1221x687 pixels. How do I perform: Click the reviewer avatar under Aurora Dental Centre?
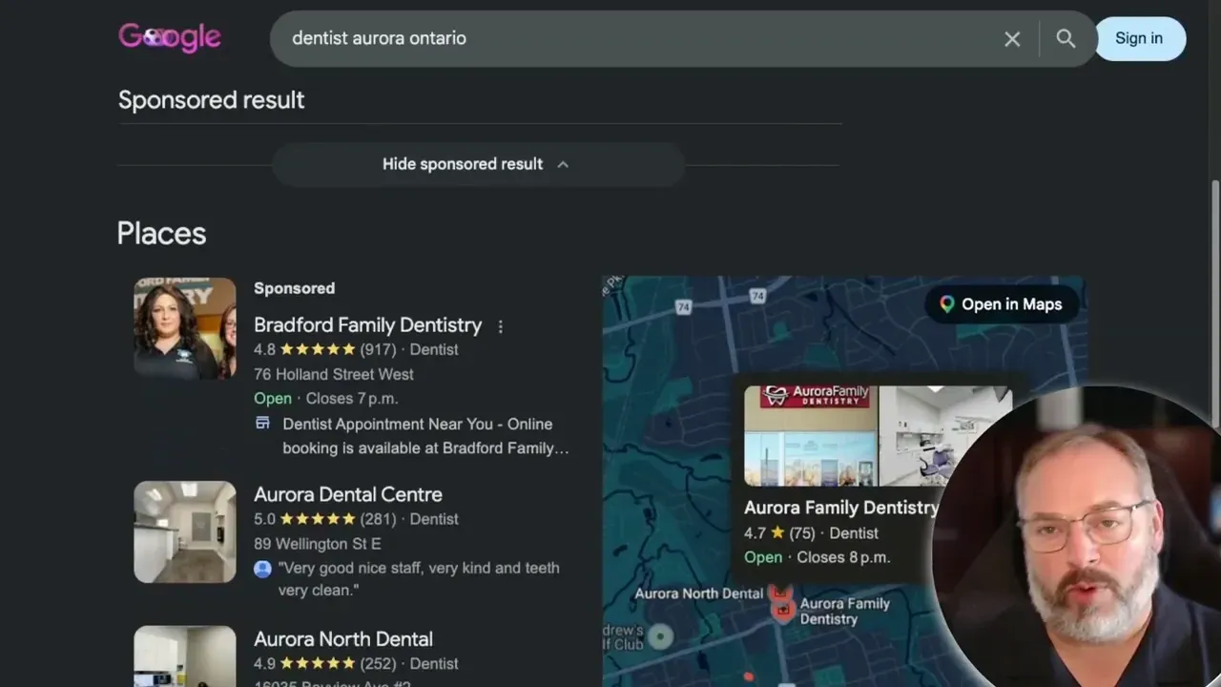262,569
